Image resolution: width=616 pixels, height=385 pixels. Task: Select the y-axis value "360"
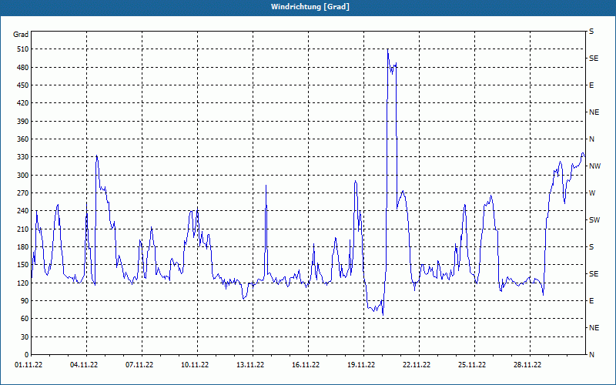[x=23, y=139]
